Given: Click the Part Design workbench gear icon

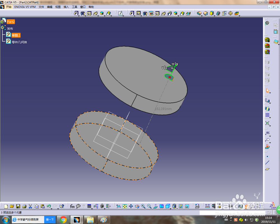Looking at the screenshot, I should 267,23.
